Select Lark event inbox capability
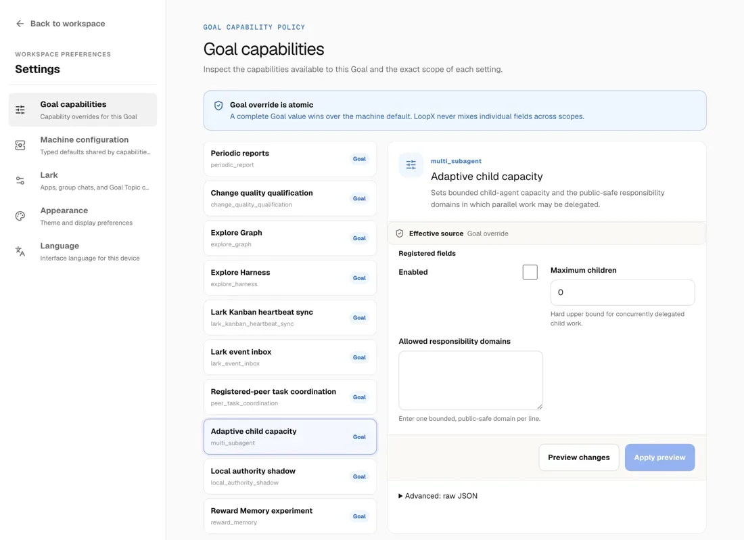 [290, 357]
